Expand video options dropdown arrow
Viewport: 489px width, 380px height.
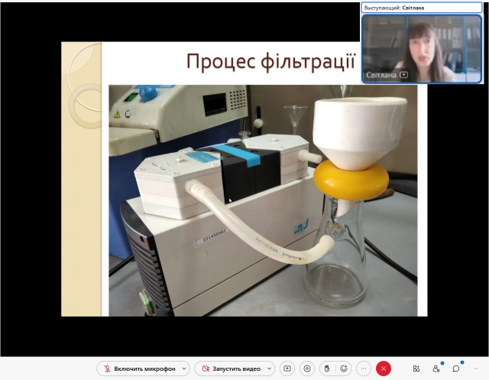(x=270, y=369)
